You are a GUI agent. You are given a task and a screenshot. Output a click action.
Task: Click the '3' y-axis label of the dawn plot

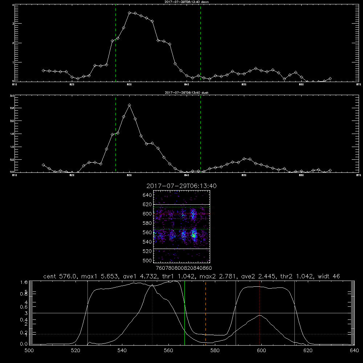[13, 24]
